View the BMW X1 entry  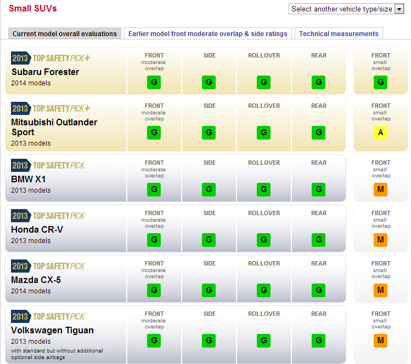click(x=29, y=179)
